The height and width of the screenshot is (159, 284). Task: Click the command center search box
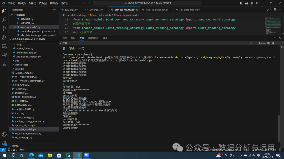147,3
